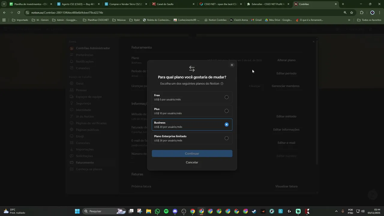Select the Plano Enterprise limitado radio button

pos(226,138)
